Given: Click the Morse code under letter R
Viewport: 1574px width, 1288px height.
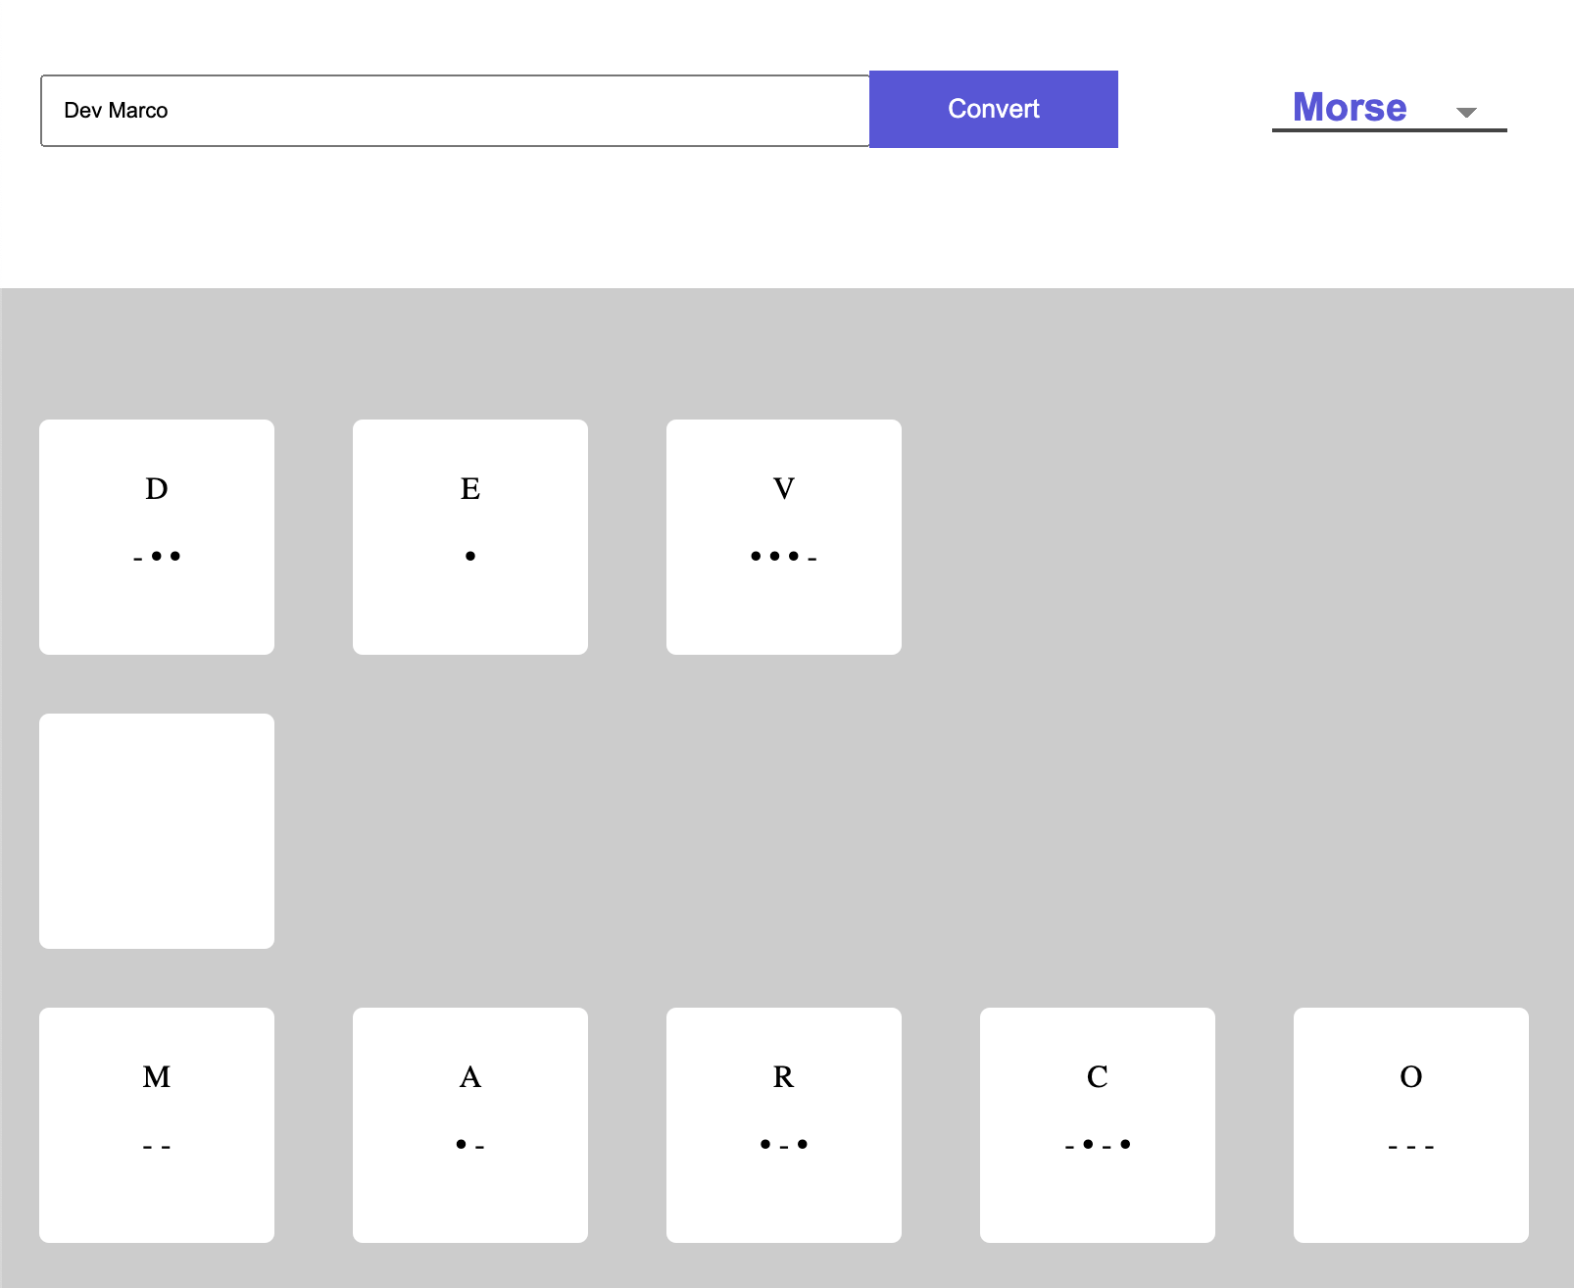Looking at the screenshot, I should 784,1145.
